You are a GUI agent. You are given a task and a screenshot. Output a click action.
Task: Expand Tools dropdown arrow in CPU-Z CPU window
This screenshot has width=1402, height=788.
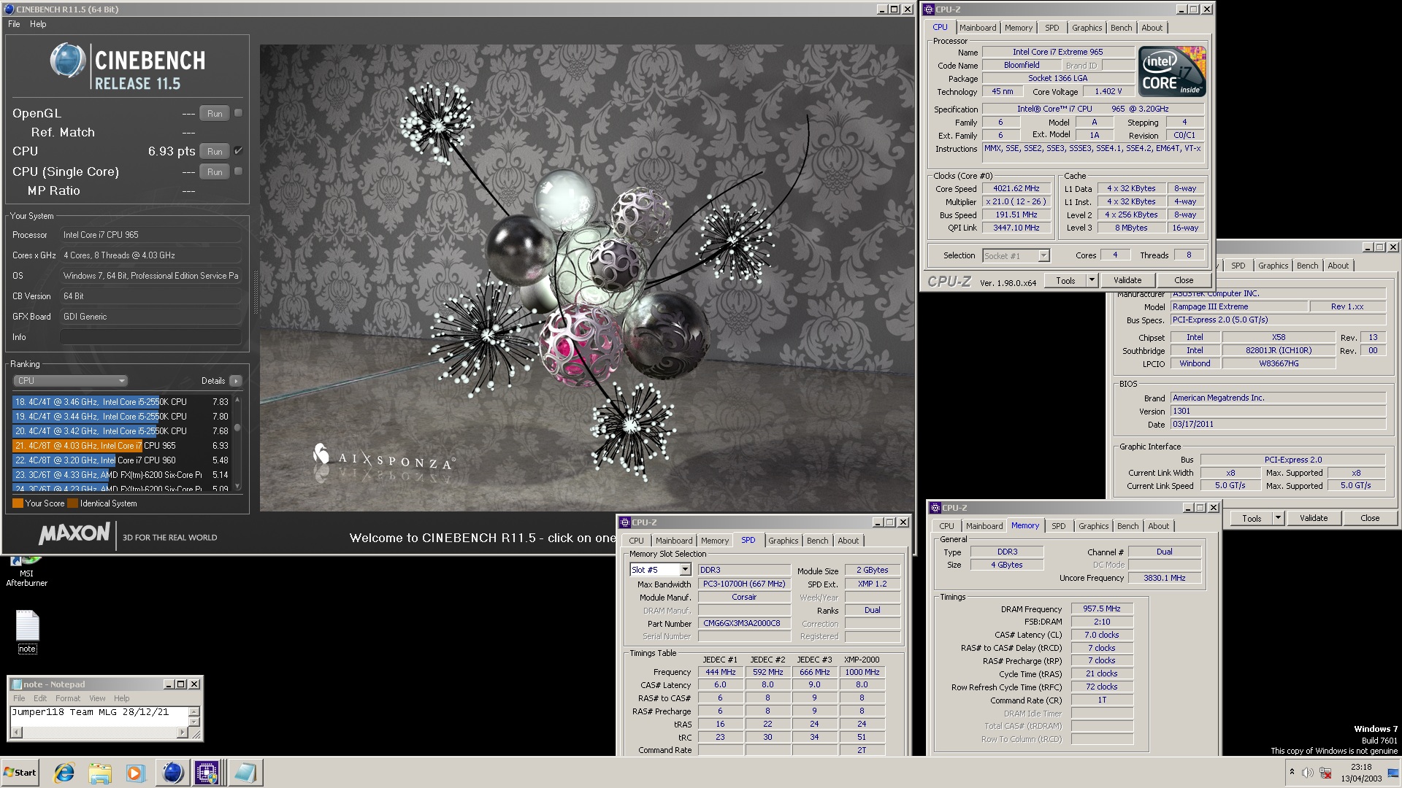coord(1092,280)
